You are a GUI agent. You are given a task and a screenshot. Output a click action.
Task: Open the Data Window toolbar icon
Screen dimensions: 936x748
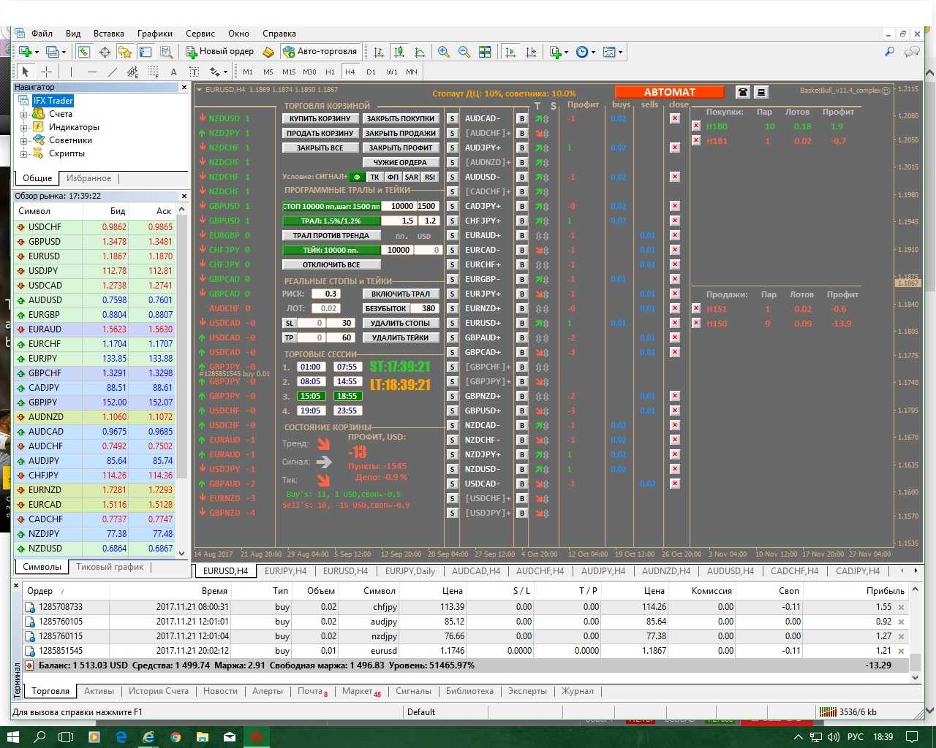[105, 52]
